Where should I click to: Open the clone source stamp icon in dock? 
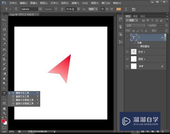click(121, 34)
